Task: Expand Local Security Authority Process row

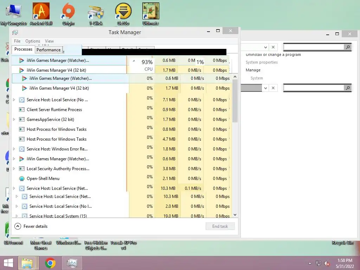Action: [14, 168]
